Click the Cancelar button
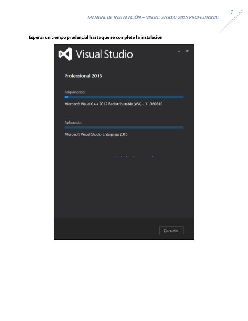The height and width of the screenshot is (321, 248). click(171, 230)
